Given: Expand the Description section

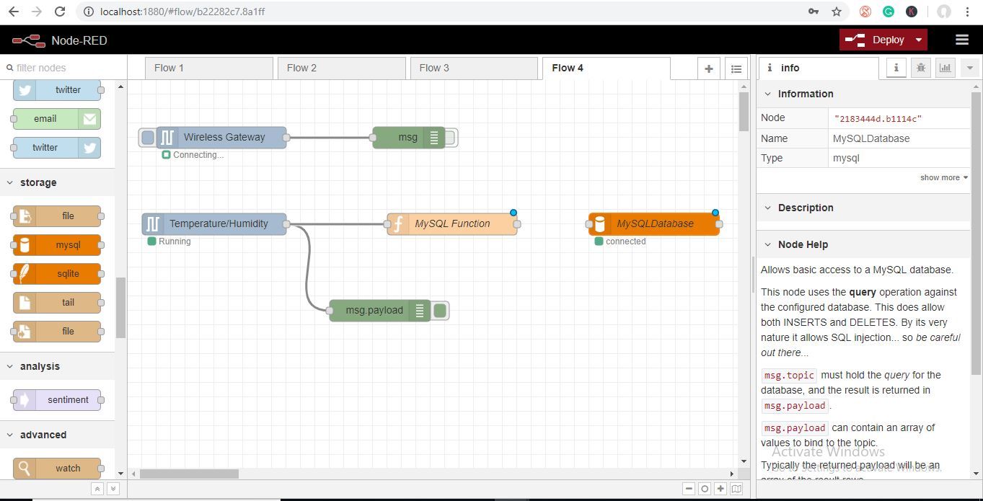Looking at the screenshot, I should point(863,208).
